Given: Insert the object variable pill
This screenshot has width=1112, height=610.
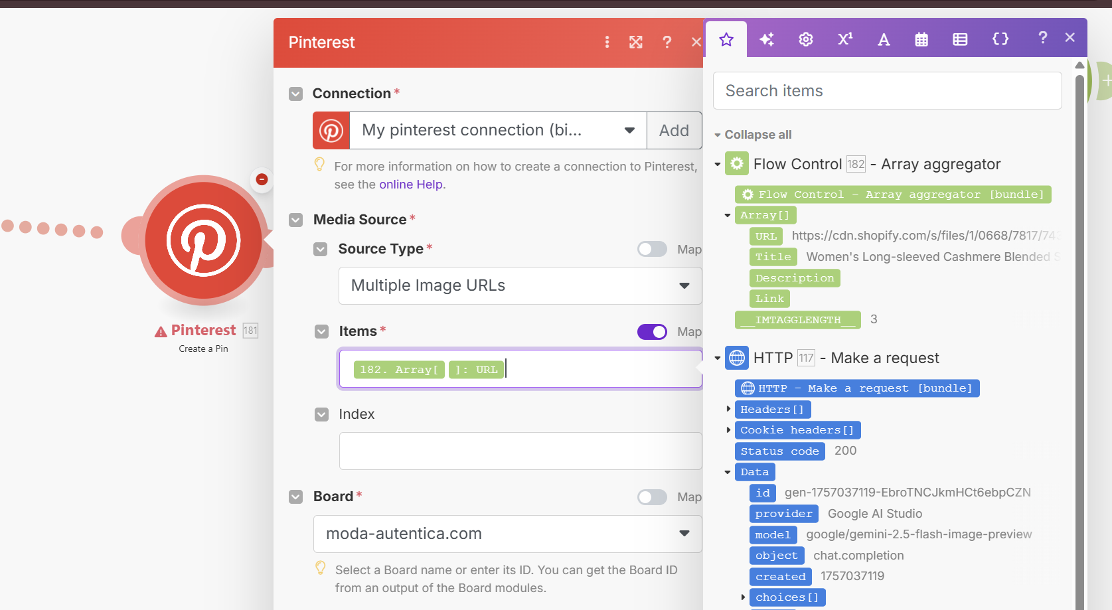Looking at the screenshot, I should point(777,556).
